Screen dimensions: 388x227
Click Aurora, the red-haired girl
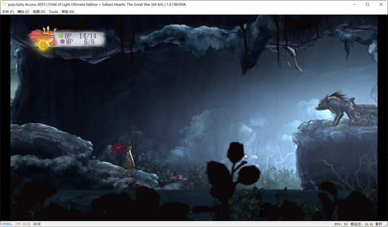[123, 158]
